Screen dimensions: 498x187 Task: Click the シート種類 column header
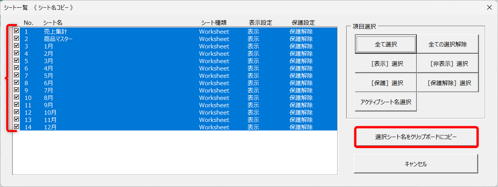(x=213, y=23)
